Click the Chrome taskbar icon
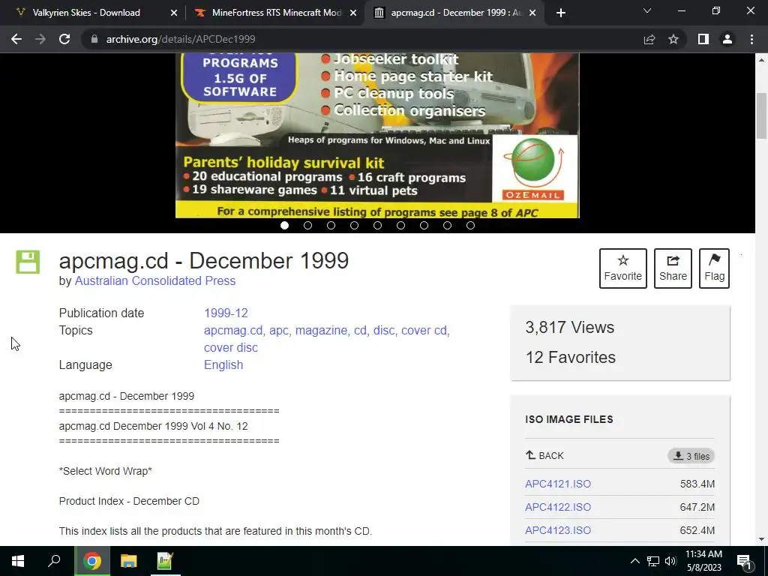 [91, 561]
